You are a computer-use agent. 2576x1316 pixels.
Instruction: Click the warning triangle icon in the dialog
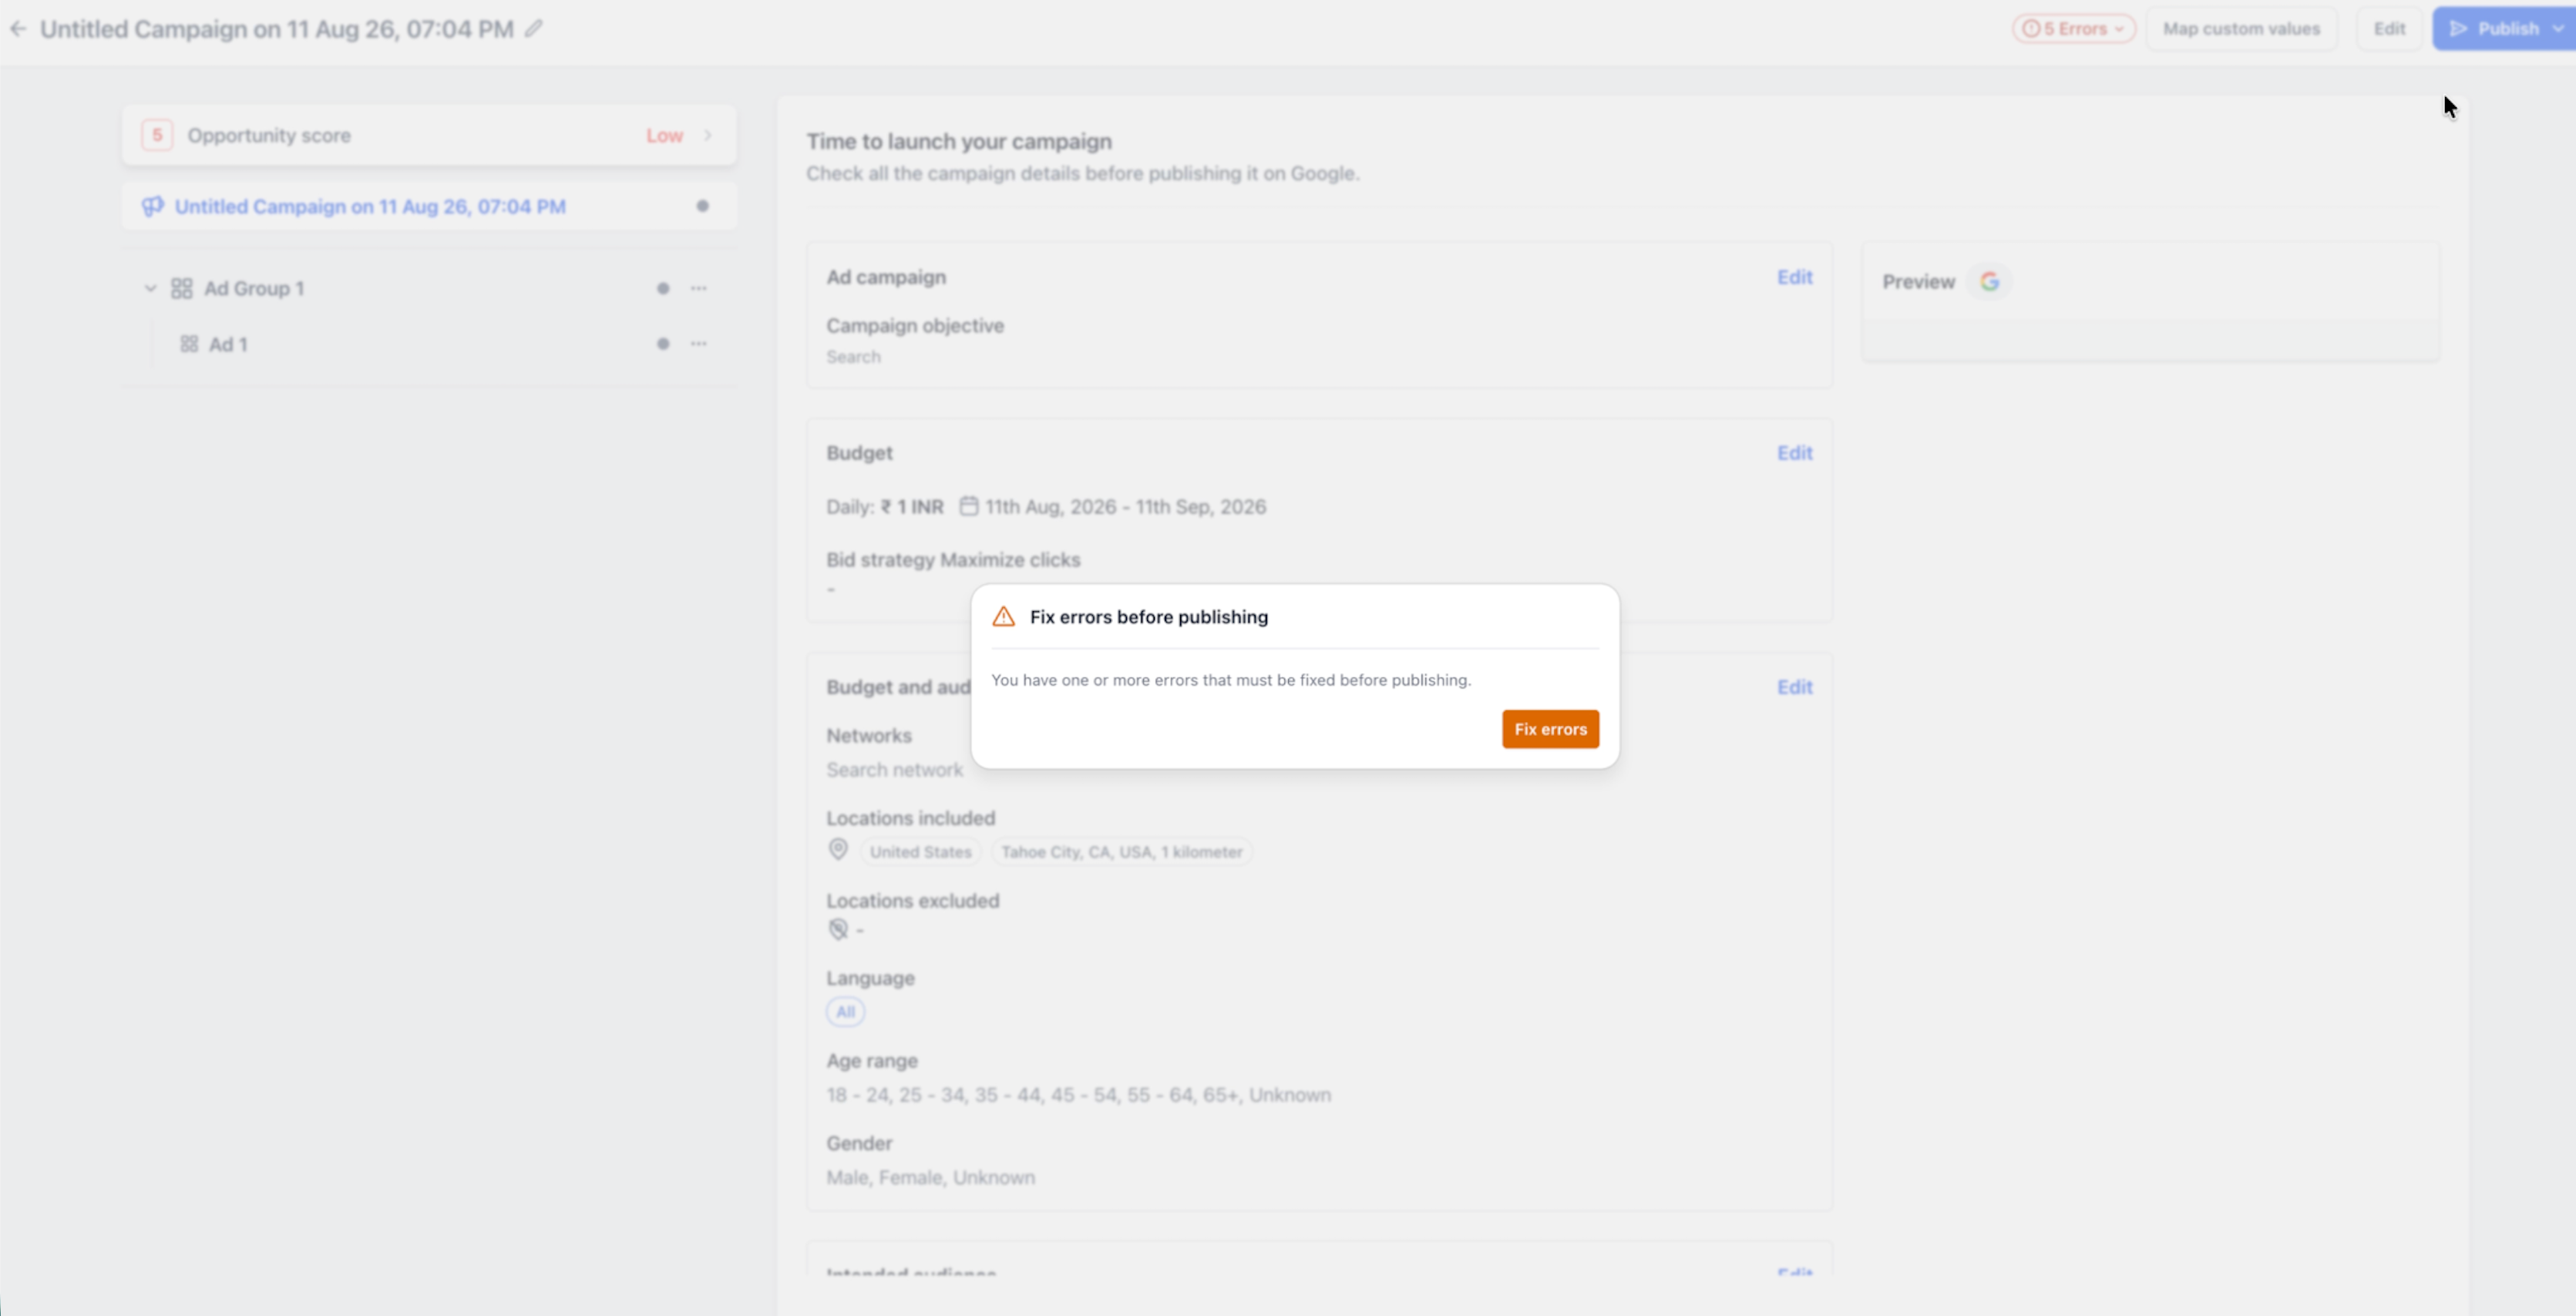[x=1003, y=616]
